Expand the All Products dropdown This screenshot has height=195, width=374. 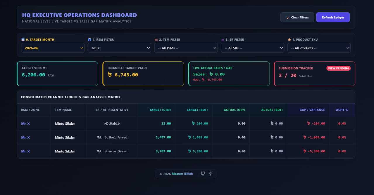click(319, 48)
